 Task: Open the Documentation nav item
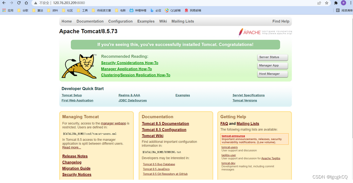click(x=90, y=21)
